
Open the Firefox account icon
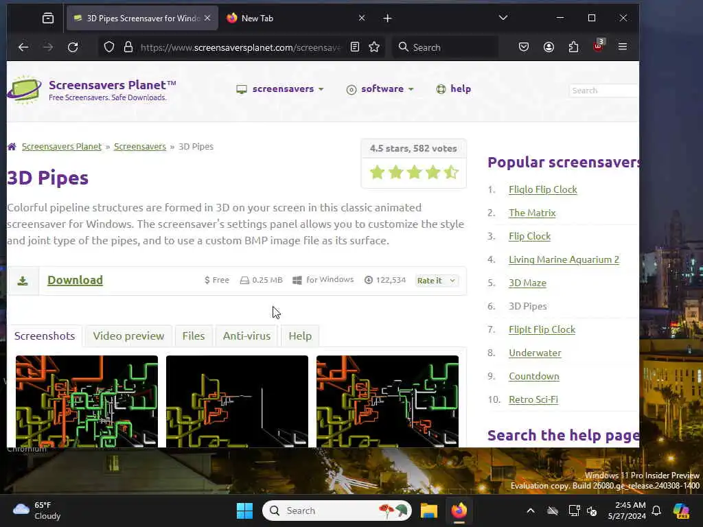coord(549,47)
